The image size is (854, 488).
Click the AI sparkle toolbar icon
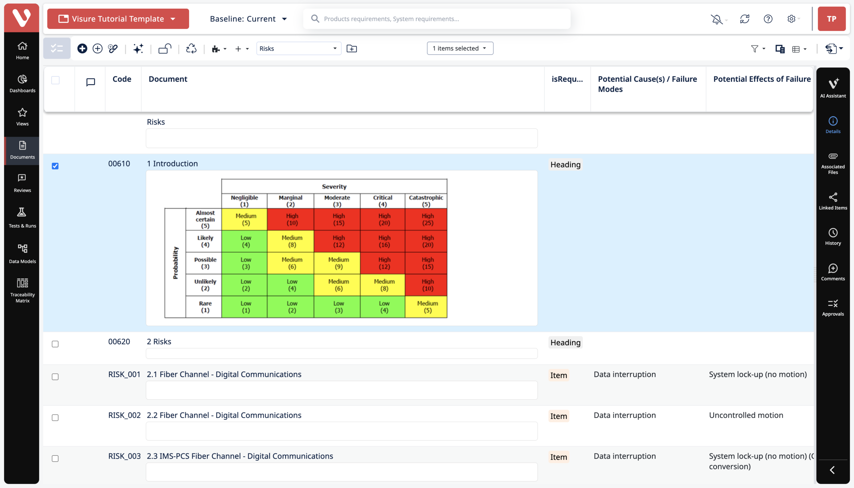coord(138,49)
